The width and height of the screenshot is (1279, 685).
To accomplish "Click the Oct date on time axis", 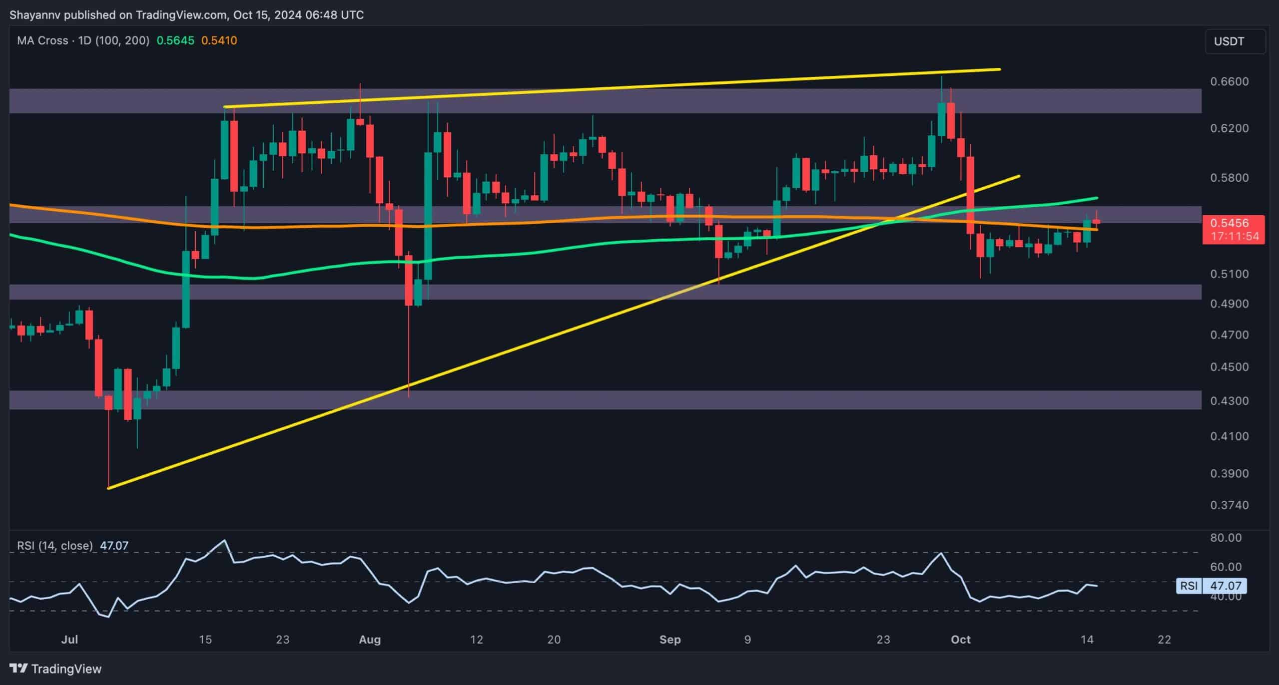I will click(x=961, y=639).
